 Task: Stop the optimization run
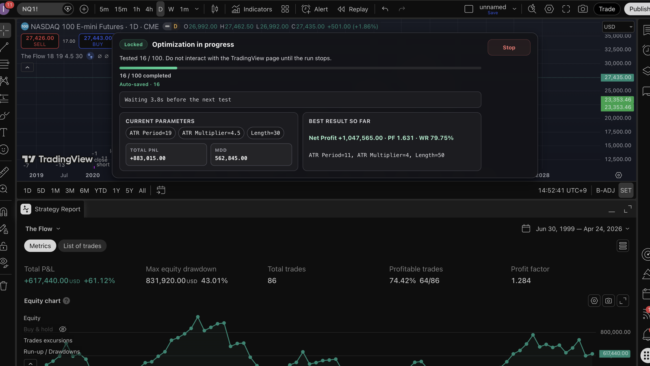[509, 47]
